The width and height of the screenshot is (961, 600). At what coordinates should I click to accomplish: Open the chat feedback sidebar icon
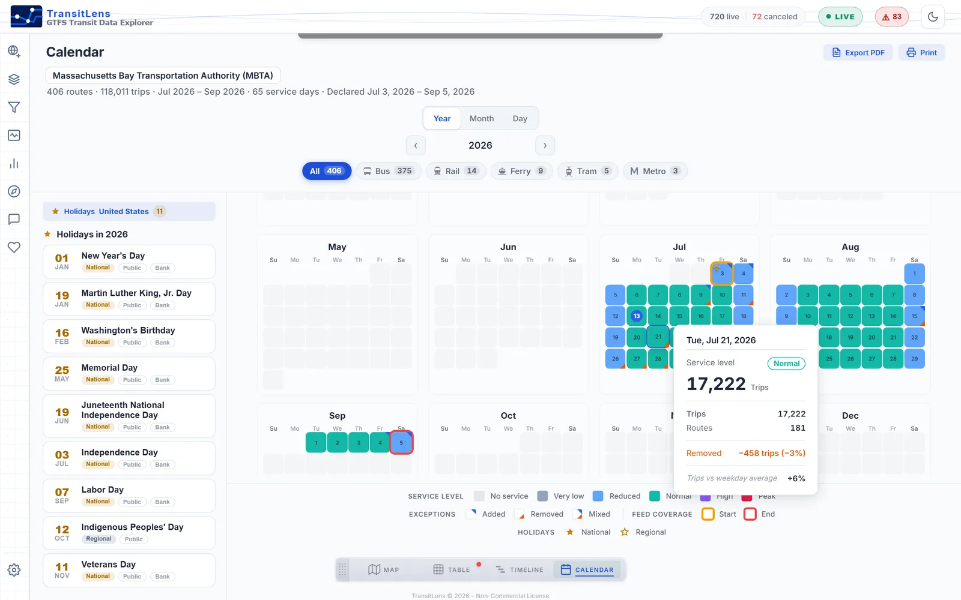(14, 220)
